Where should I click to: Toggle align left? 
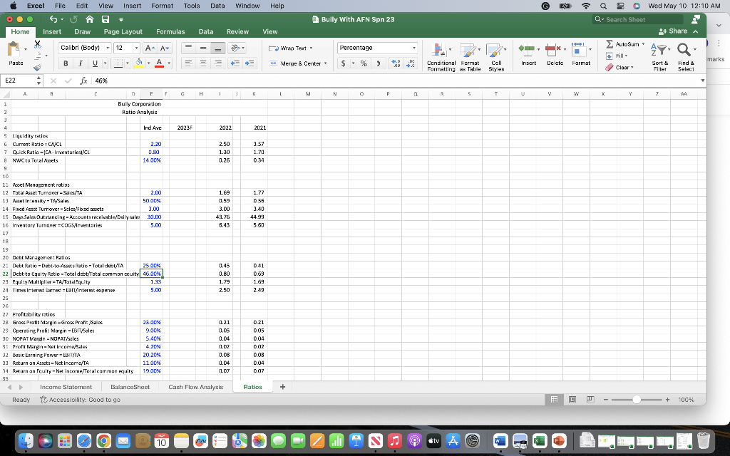188,63
